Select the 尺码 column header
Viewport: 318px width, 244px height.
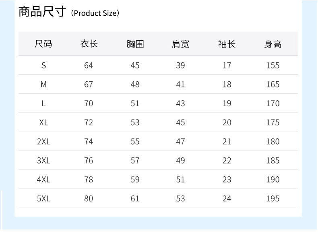[43, 44]
